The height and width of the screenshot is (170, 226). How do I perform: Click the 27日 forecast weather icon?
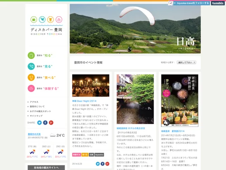click(32, 151)
